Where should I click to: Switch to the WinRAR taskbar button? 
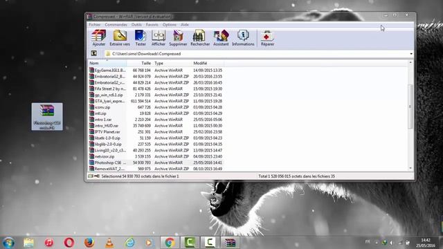(230, 243)
